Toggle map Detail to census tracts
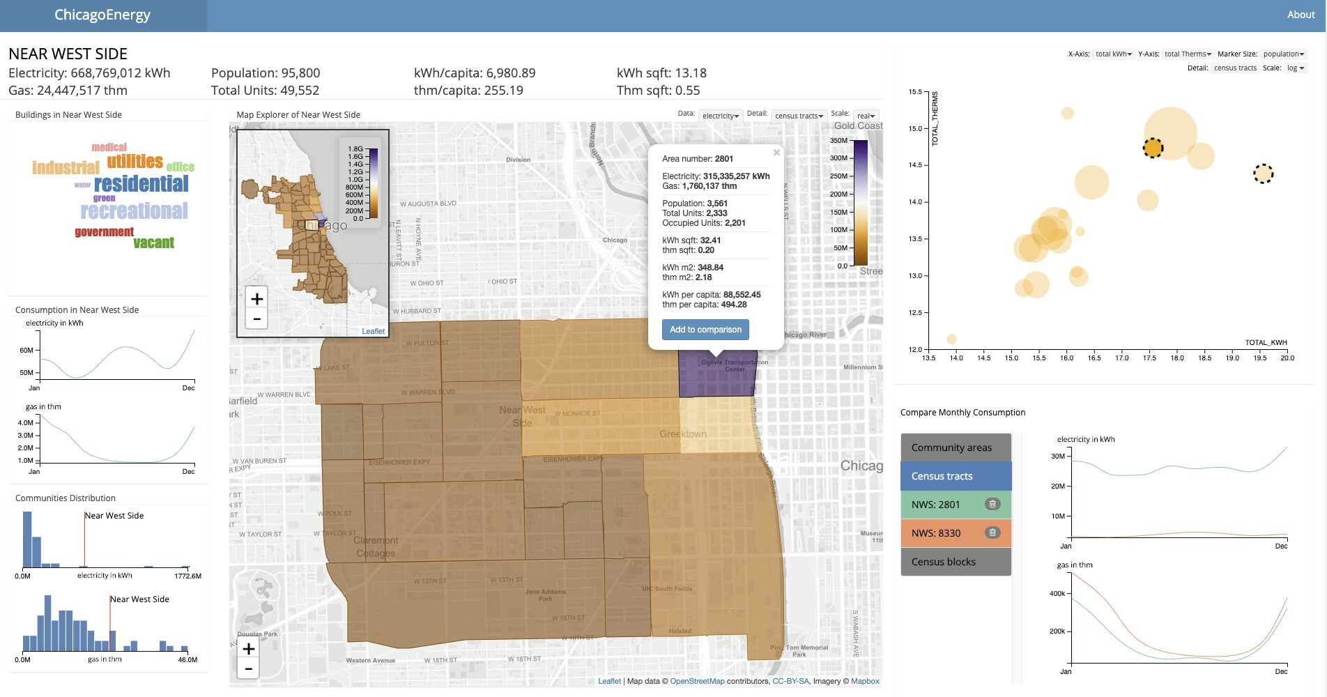1327x697 pixels. (x=799, y=116)
